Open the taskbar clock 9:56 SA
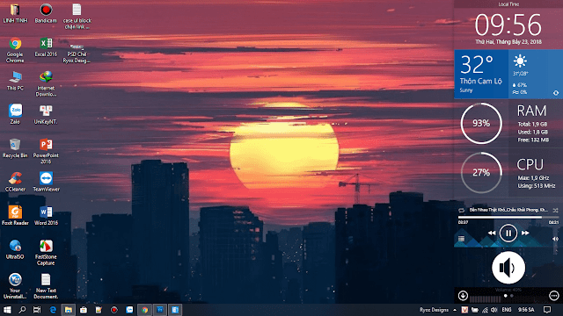 click(x=526, y=310)
